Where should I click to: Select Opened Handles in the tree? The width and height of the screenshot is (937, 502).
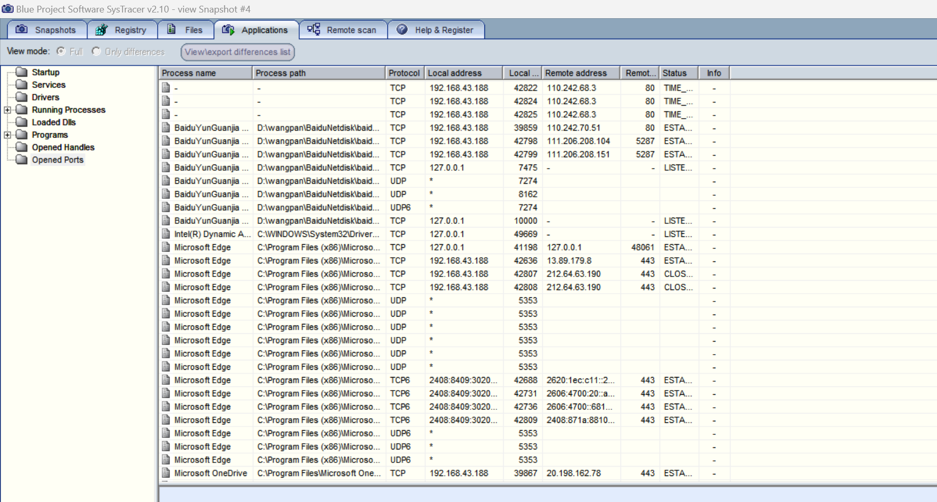click(63, 147)
